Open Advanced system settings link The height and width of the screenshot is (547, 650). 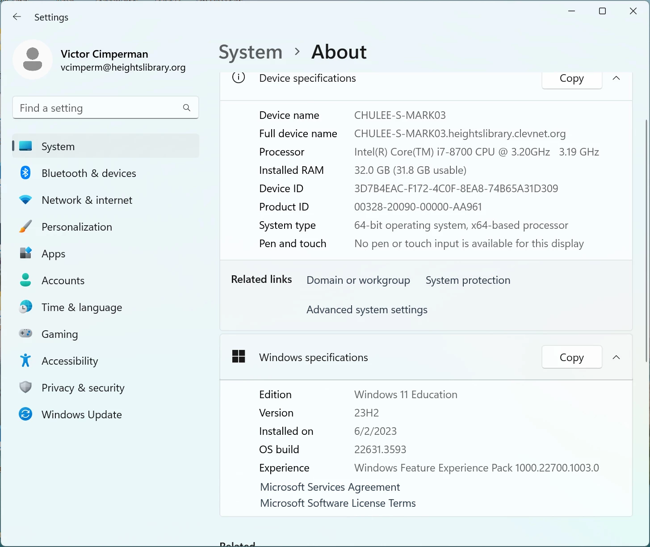[x=367, y=310]
